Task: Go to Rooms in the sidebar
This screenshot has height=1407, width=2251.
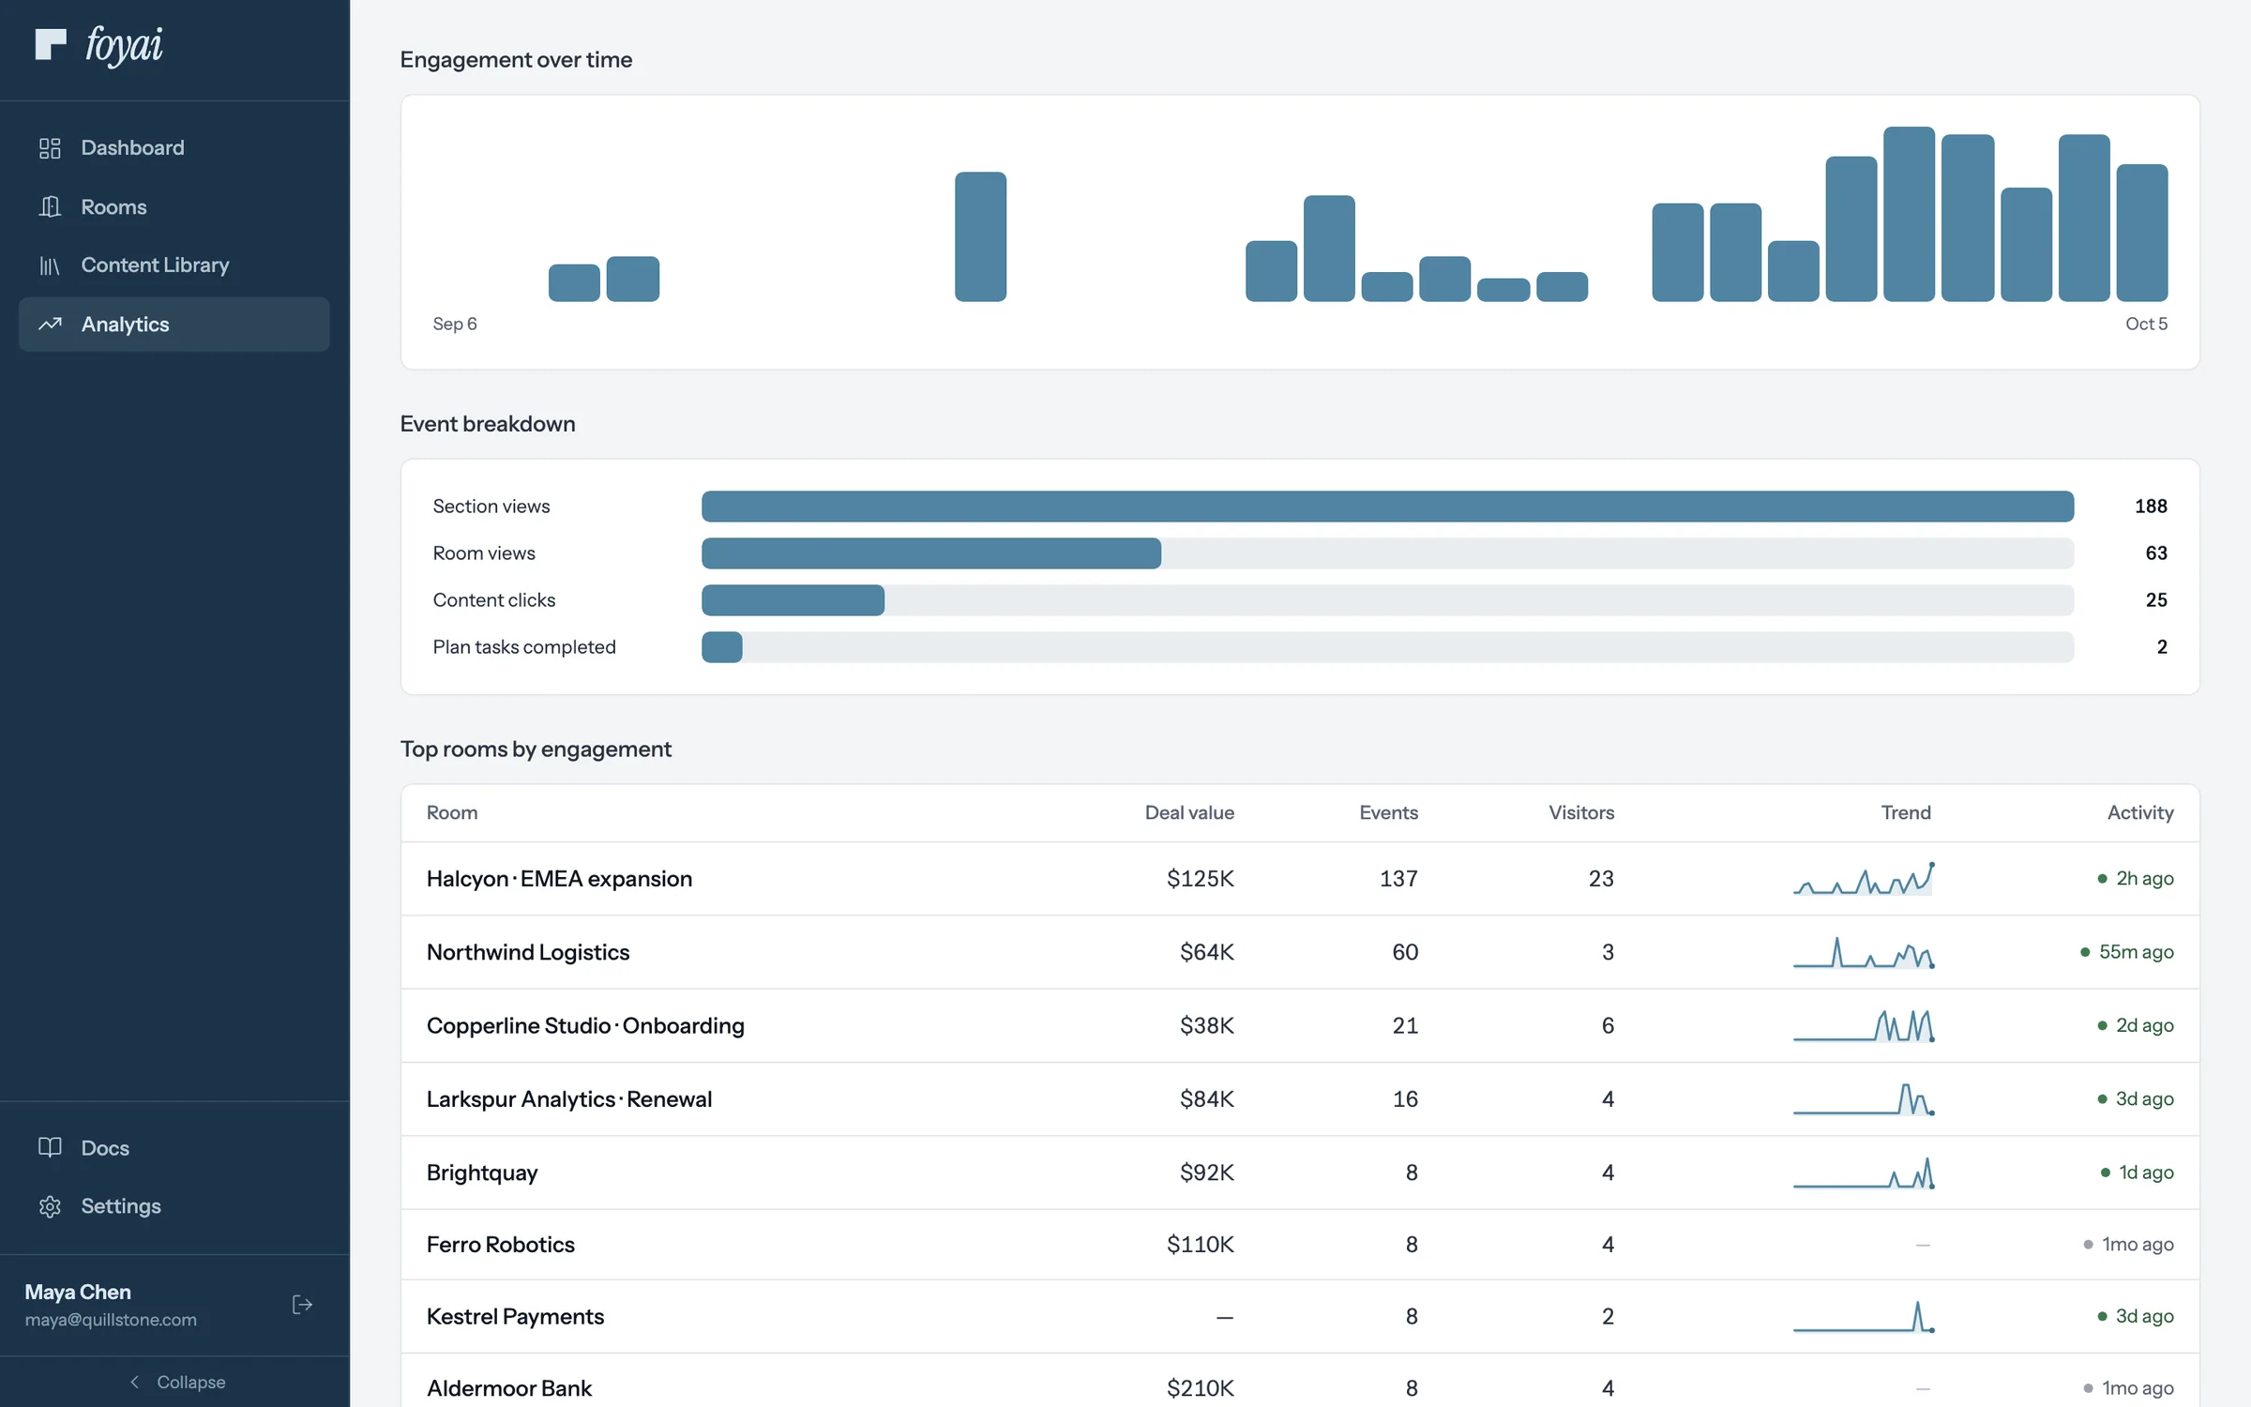Action: coord(174,206)
